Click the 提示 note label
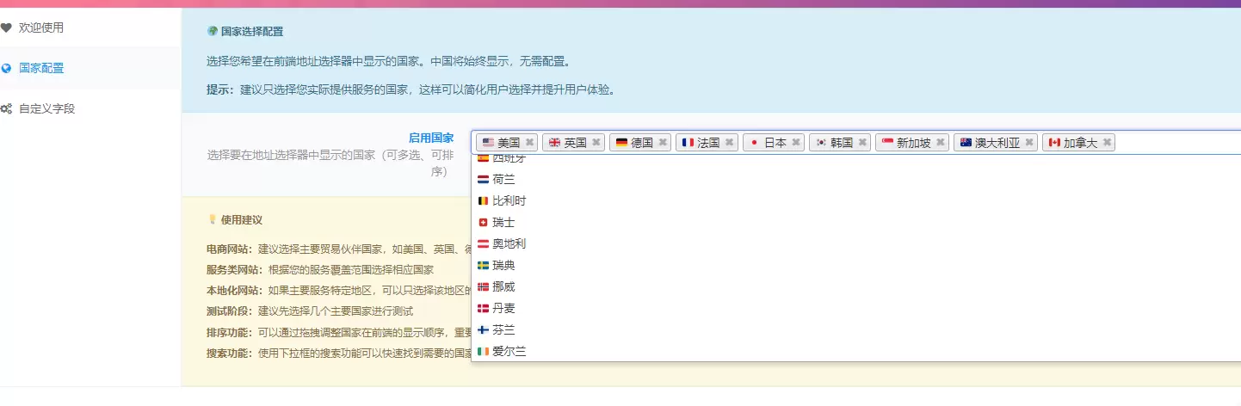 pyautogui.click(x=221, y=89)
